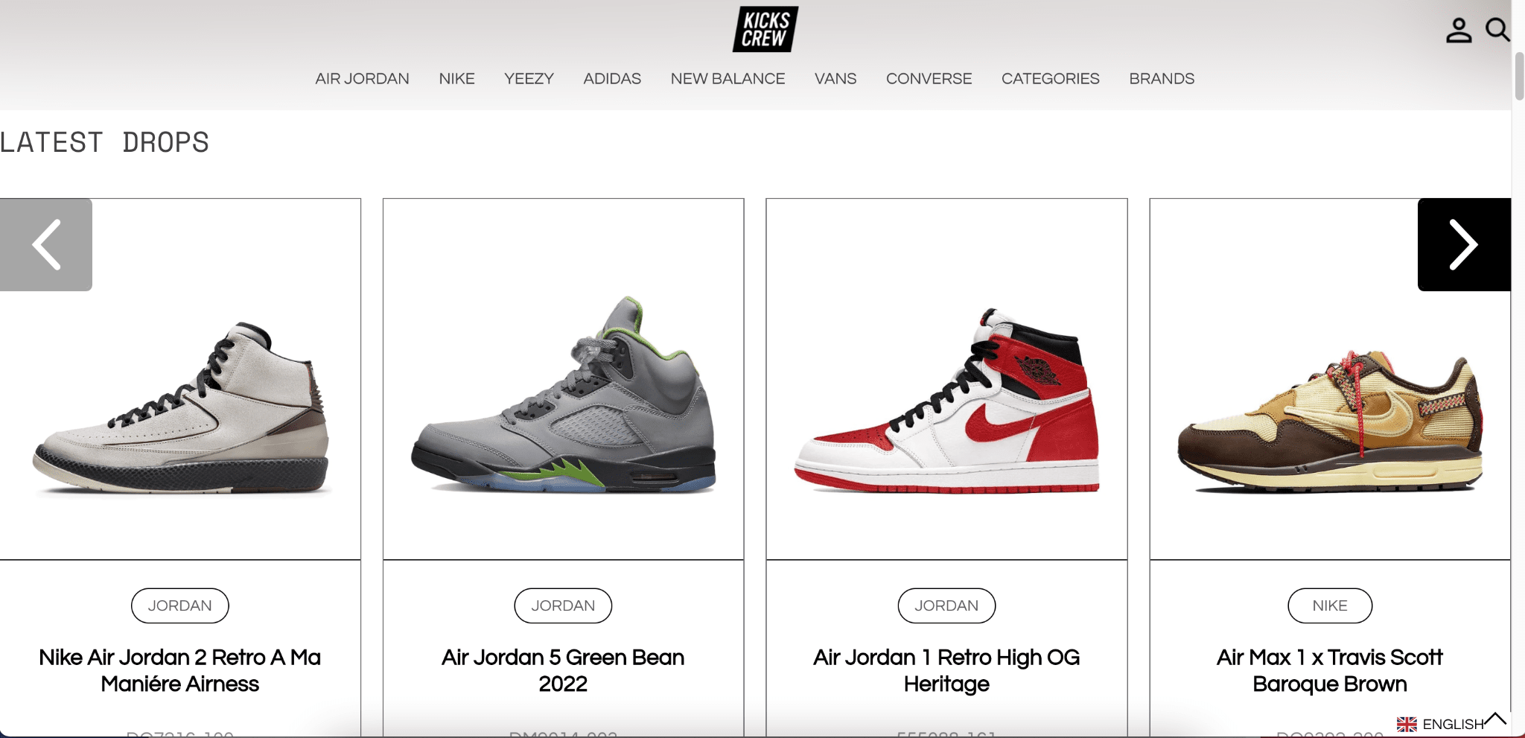Choose New Balance from top navigation
1525x738 pixels.
click(728, 78)
